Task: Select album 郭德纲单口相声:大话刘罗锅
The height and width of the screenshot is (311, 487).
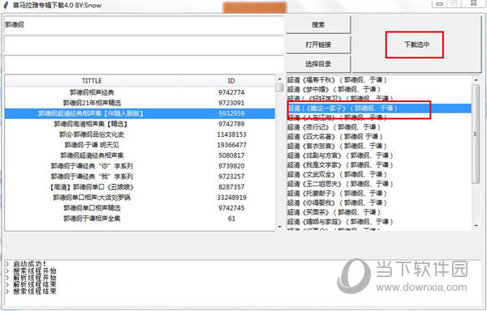Action: [x=140, y=198]
